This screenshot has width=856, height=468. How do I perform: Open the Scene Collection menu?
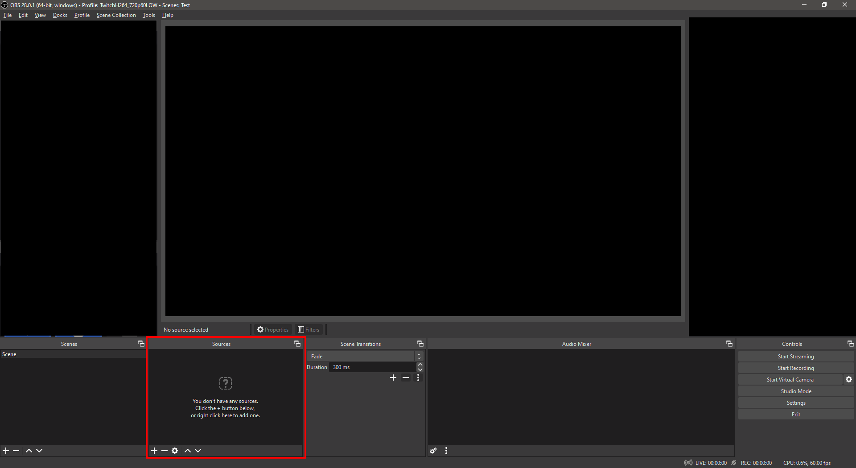tap(116, 15)
